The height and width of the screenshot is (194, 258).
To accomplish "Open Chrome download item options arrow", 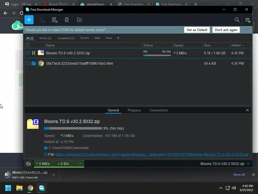I will pos(54,175).
